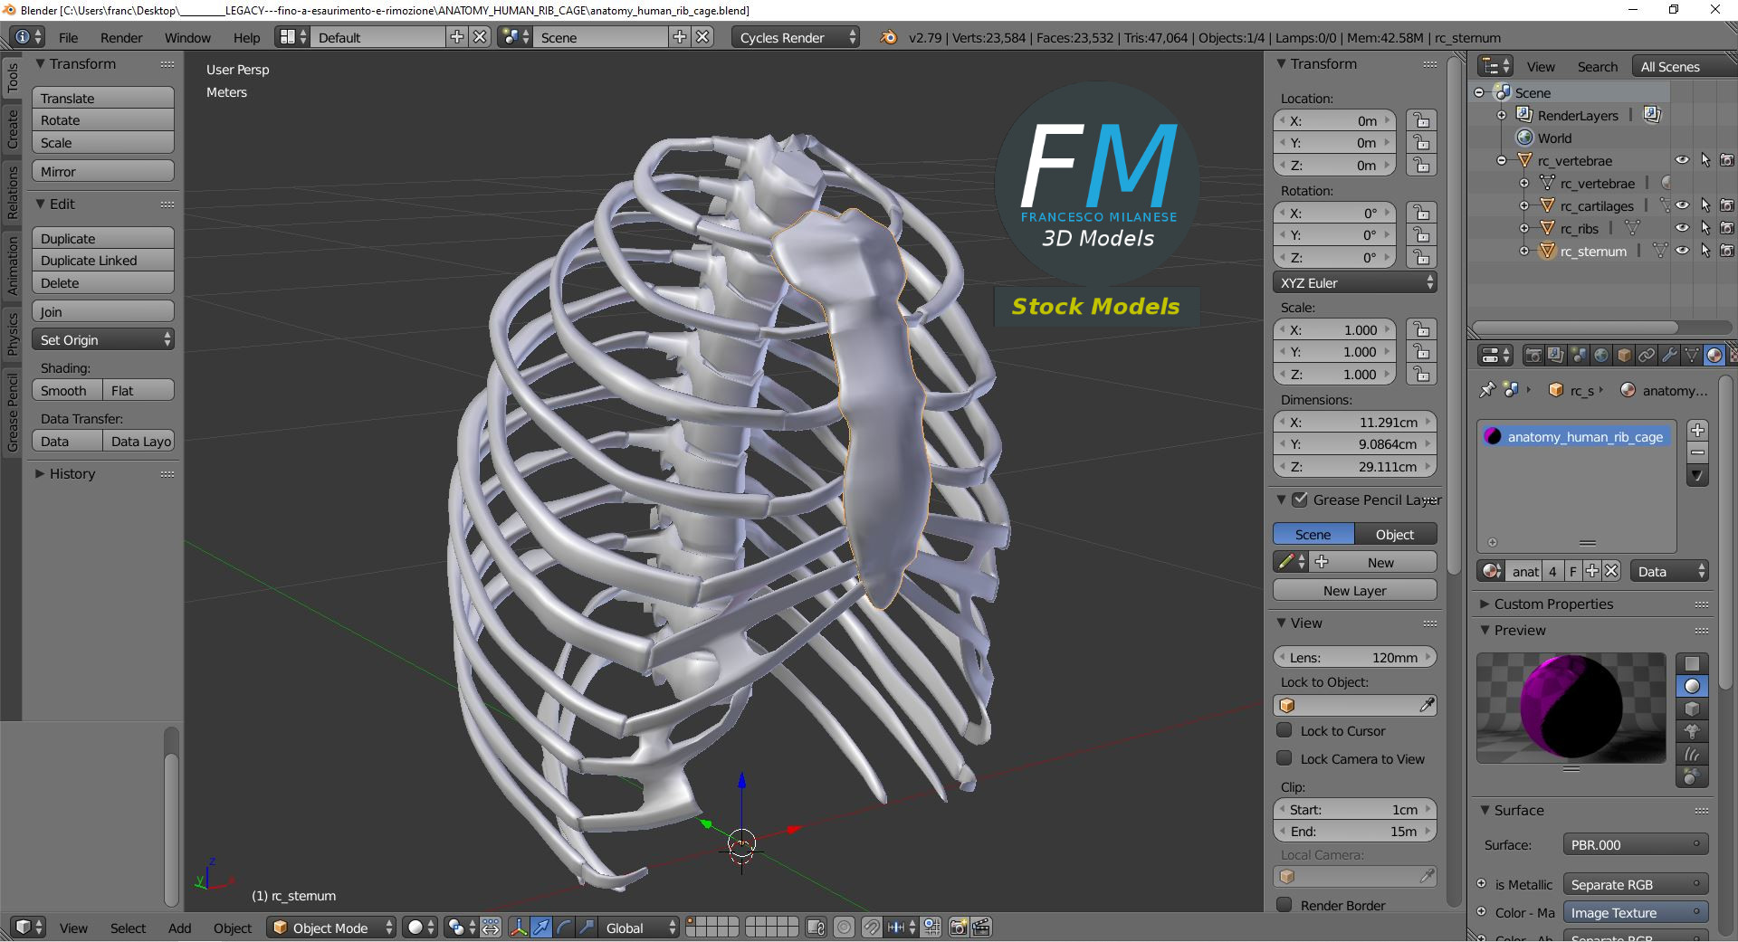Open the Object Mode dropdown
The width and height of the screenshot is (1738, 942).
click(x=330, y=928)
